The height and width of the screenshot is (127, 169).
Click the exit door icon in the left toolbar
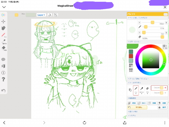coord(3,66)
